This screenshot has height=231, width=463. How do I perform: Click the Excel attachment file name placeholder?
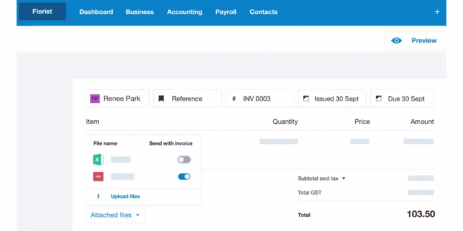point(121,159)
